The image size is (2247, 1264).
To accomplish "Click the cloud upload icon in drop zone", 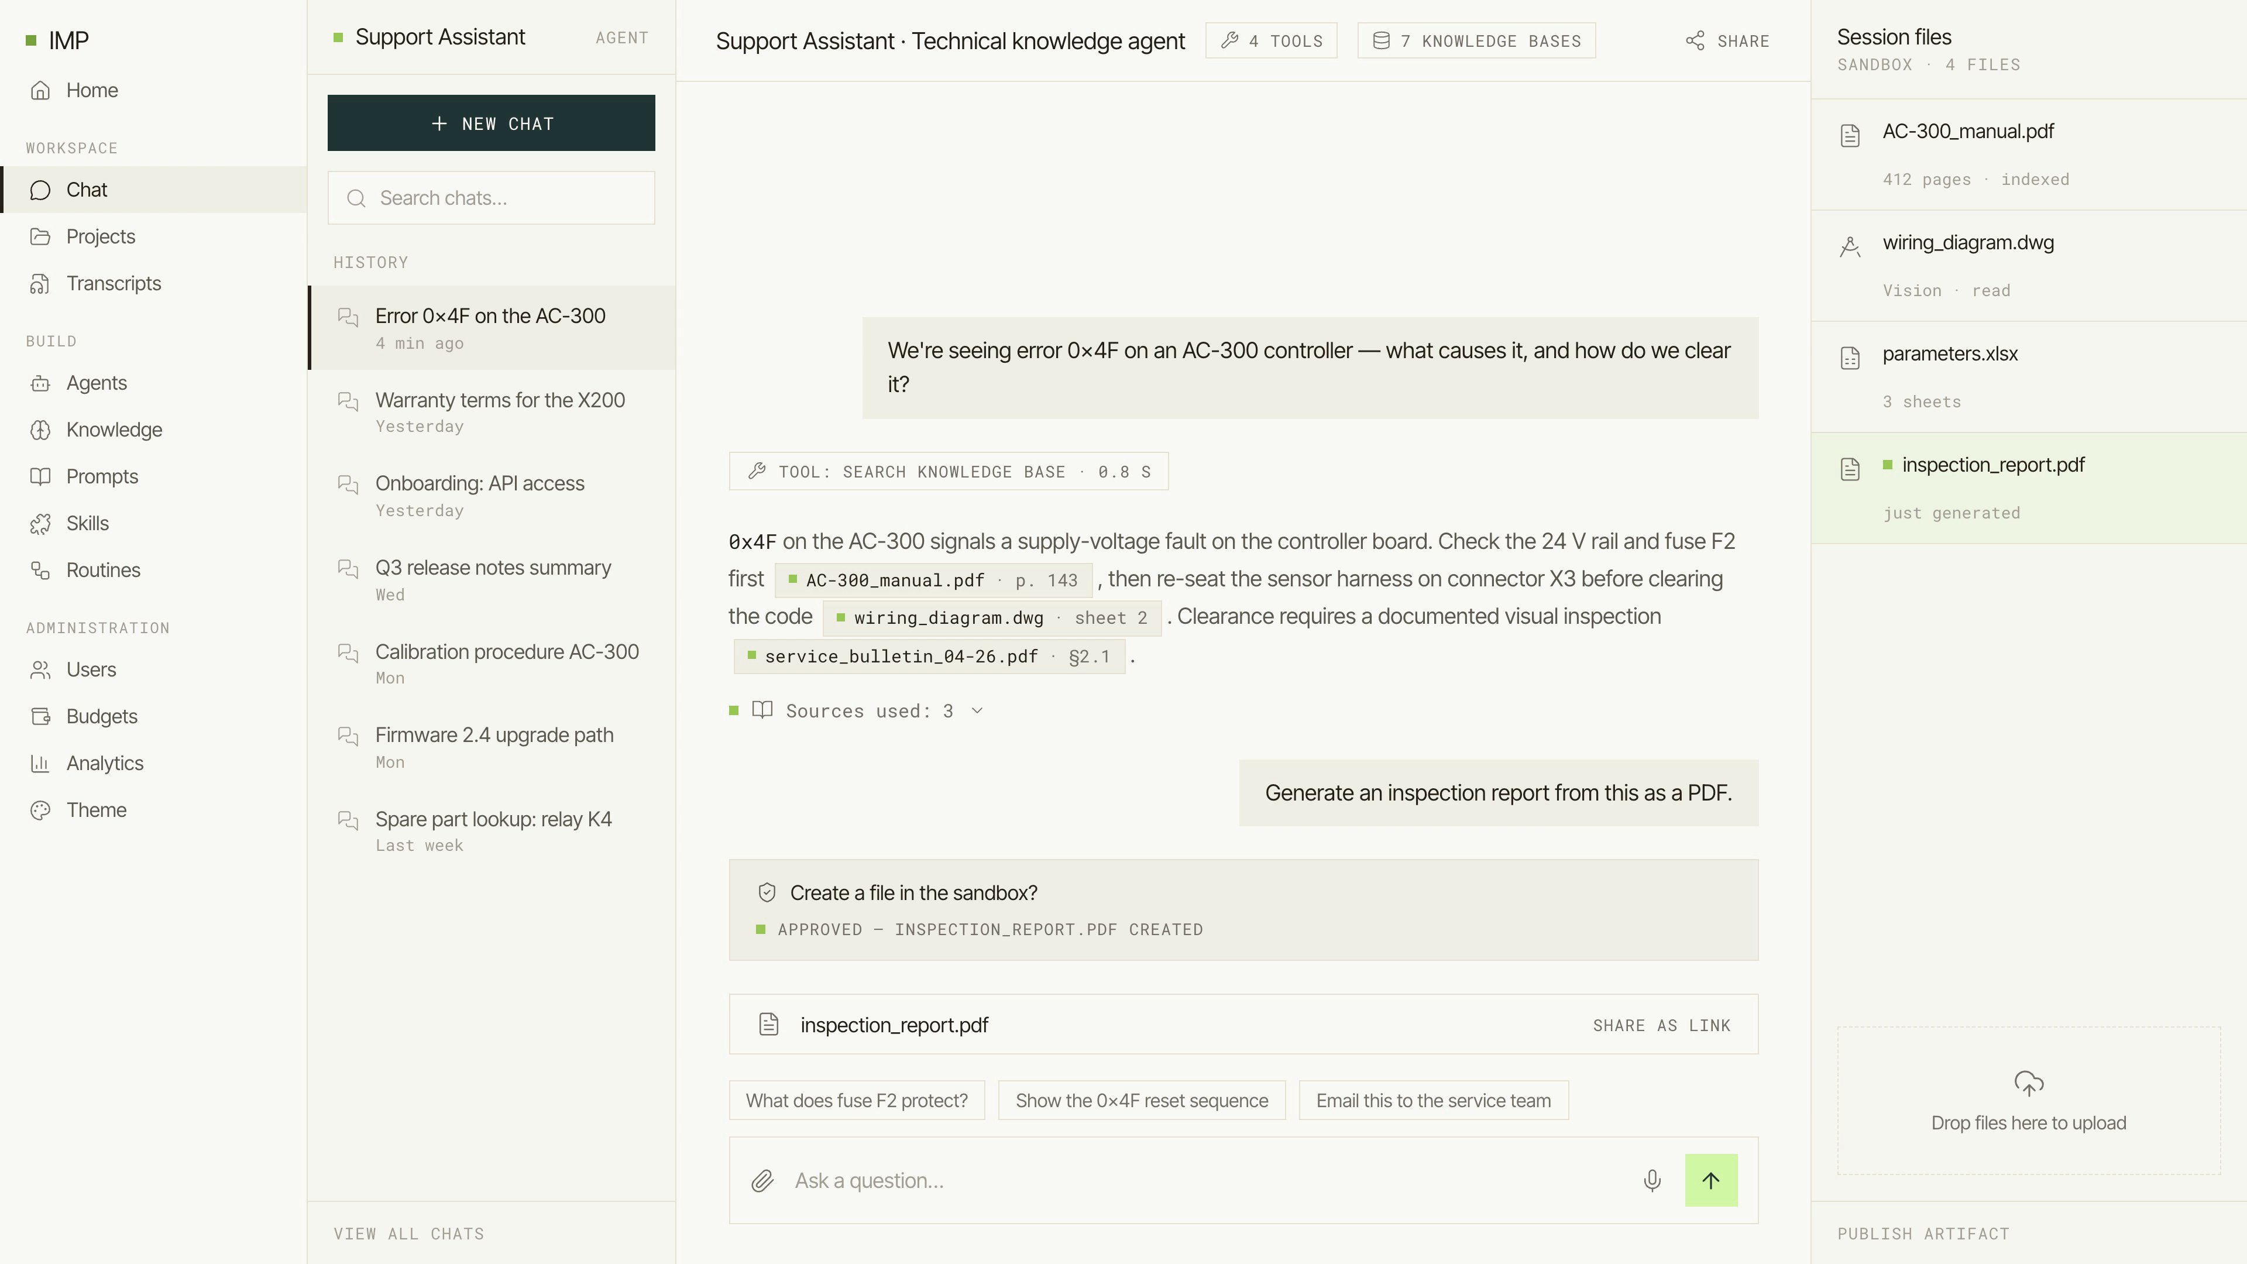I will (2029, 1083).
